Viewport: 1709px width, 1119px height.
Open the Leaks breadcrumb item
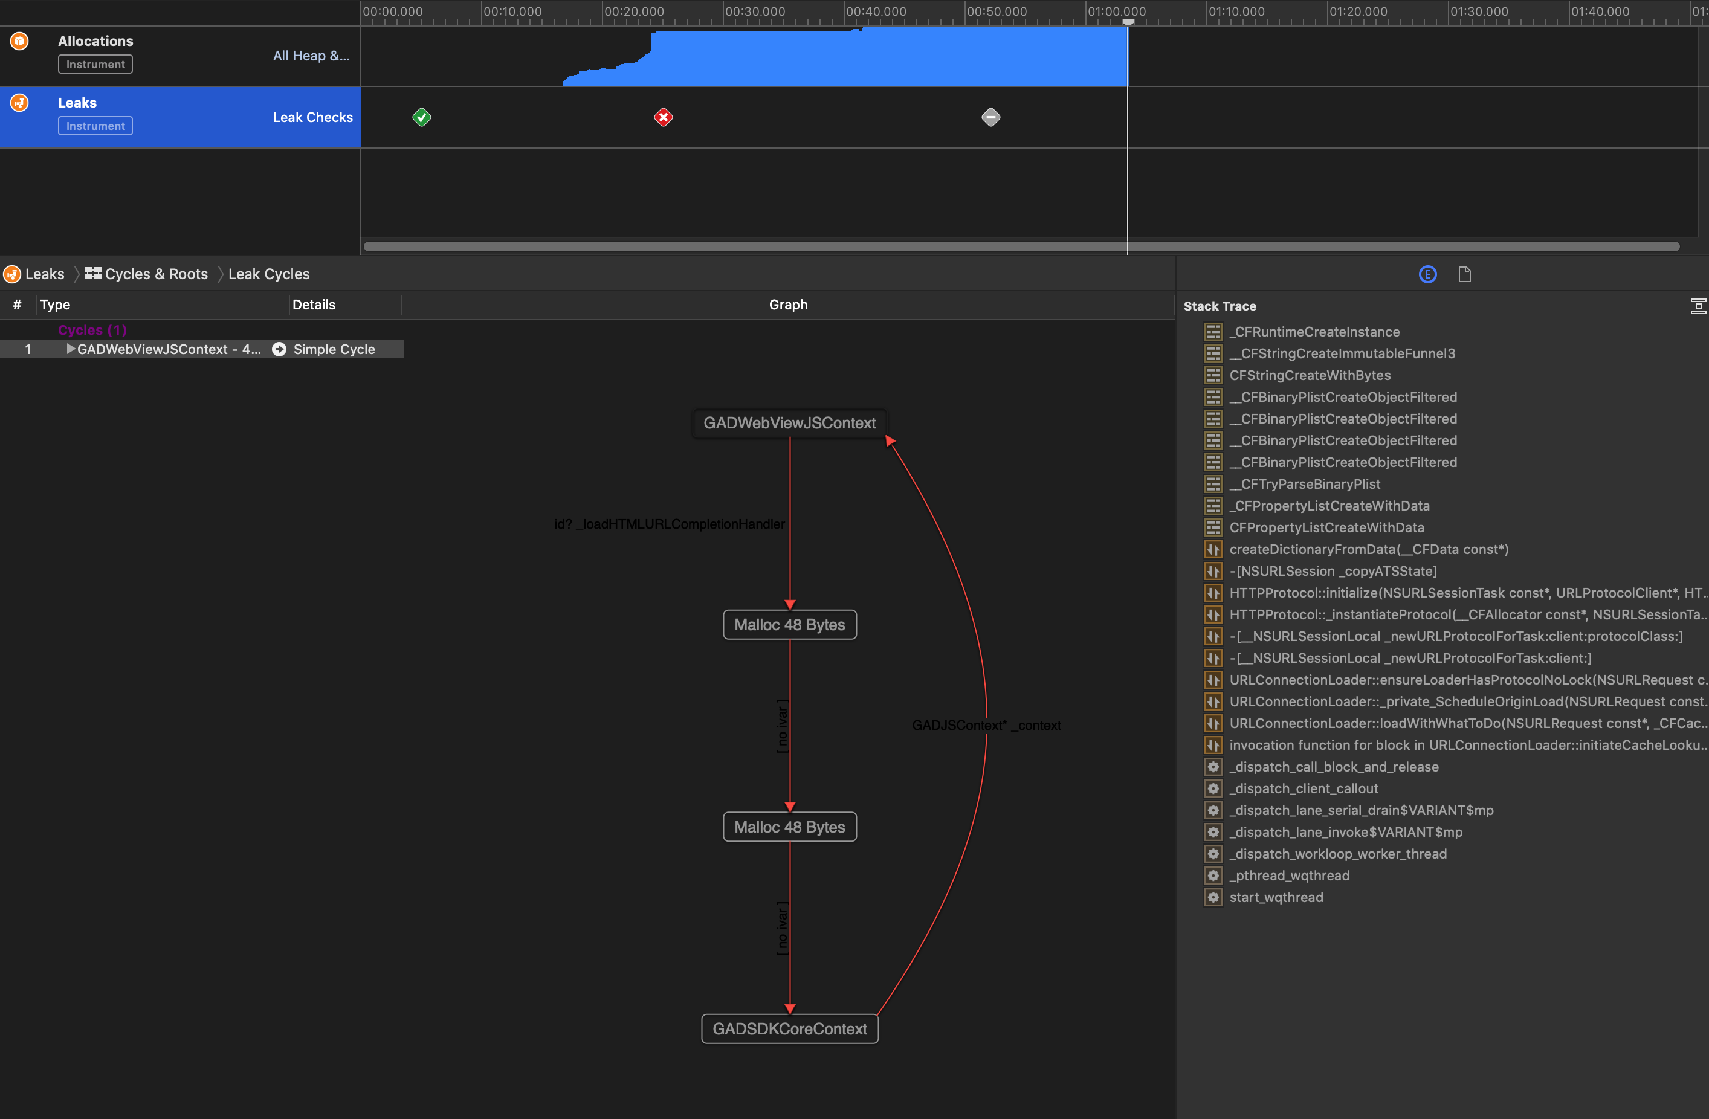click(x=45, y=274)
